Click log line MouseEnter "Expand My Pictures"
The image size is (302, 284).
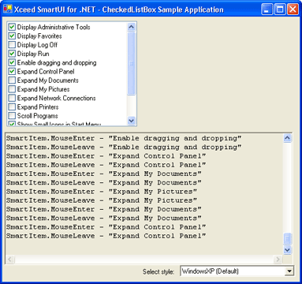pyautogui.click(x=102, y=192)
